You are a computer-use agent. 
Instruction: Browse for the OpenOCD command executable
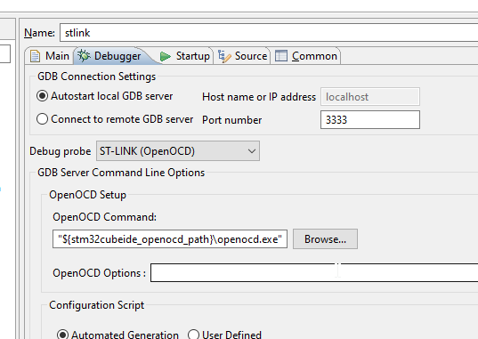pyautogui.click(x=325, y=239)
